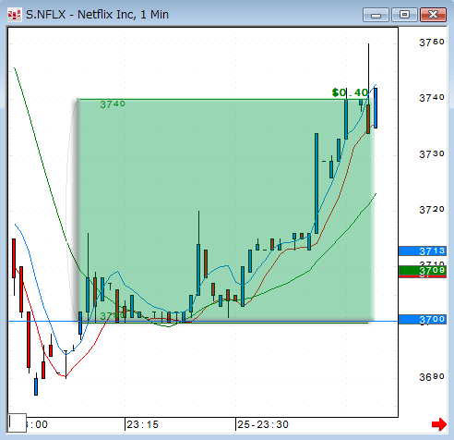Click the 3720 price axis label

point(432,210)
